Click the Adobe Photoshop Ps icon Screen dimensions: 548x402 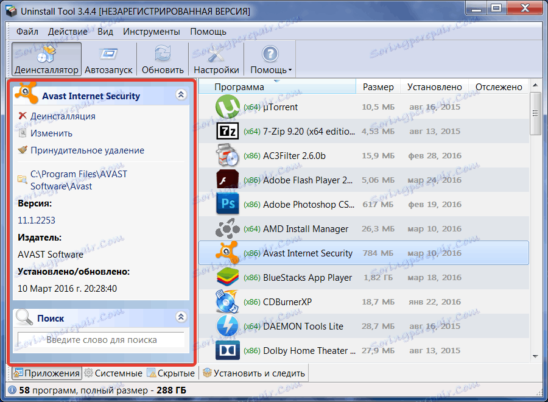(x=228, y=204)
